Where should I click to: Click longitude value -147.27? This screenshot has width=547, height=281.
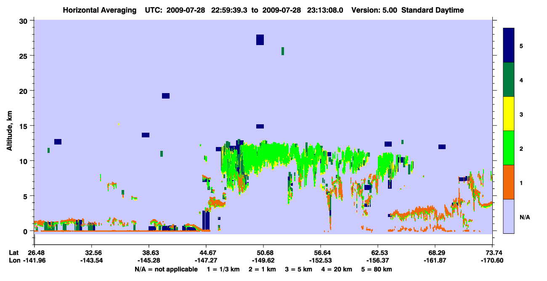[x=206, y=260]
